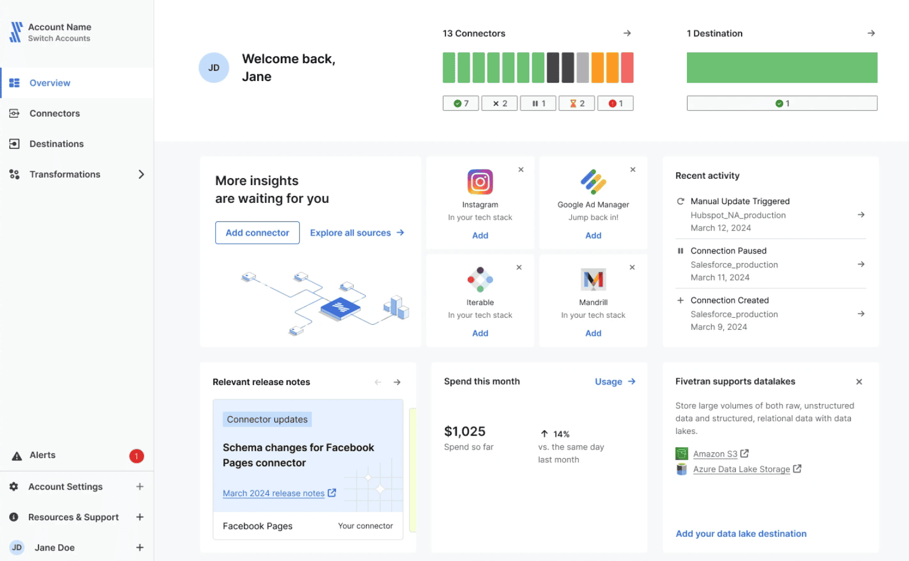Open the Connectors sidebar item
Image resolution: width=909 pixels, height=561 pixels.
pyautogui.click(x=55, y=113)
